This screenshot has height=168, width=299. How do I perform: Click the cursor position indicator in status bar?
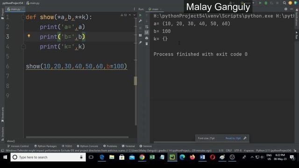pos(221,150)
